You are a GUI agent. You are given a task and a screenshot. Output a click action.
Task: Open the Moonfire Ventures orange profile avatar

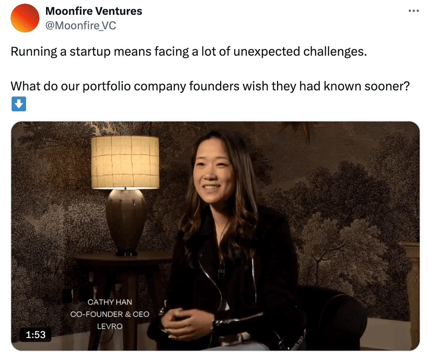click(25, 18)
